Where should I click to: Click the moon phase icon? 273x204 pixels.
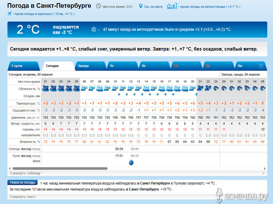coord(131,163)
